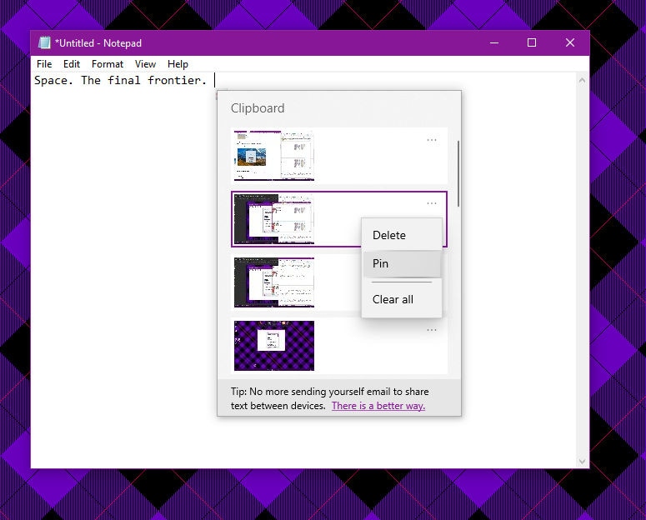Follow the "There is a better way" link

pyautogui.click(x=378, y=406)
